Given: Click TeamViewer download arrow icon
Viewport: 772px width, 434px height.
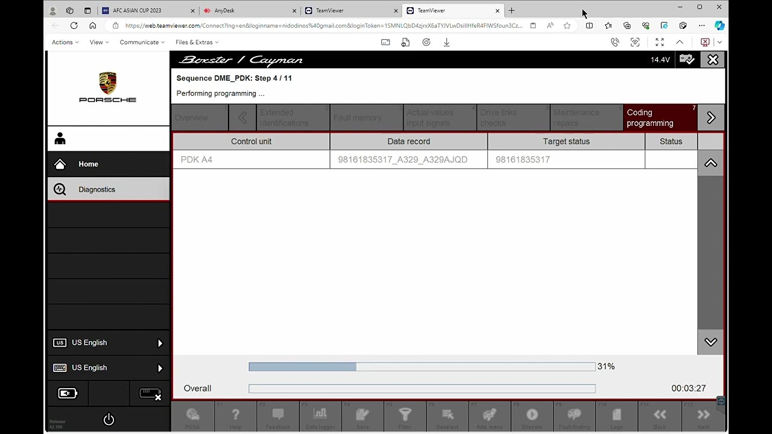Looking at the screenshot, I should coord(446,42).
